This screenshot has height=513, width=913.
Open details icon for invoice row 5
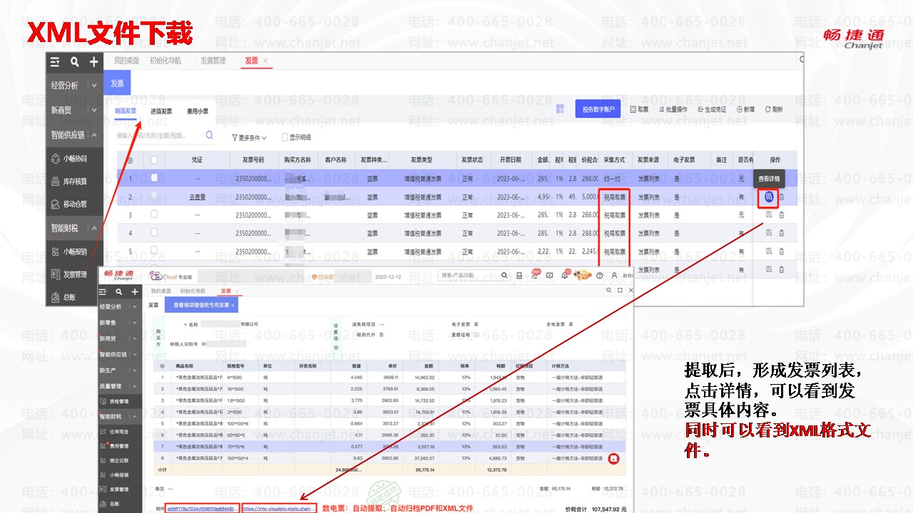tap(769, 251)
